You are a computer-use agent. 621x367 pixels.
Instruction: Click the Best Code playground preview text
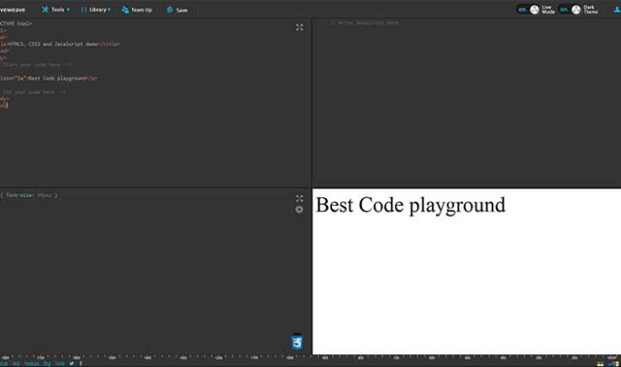pos(411,205)
